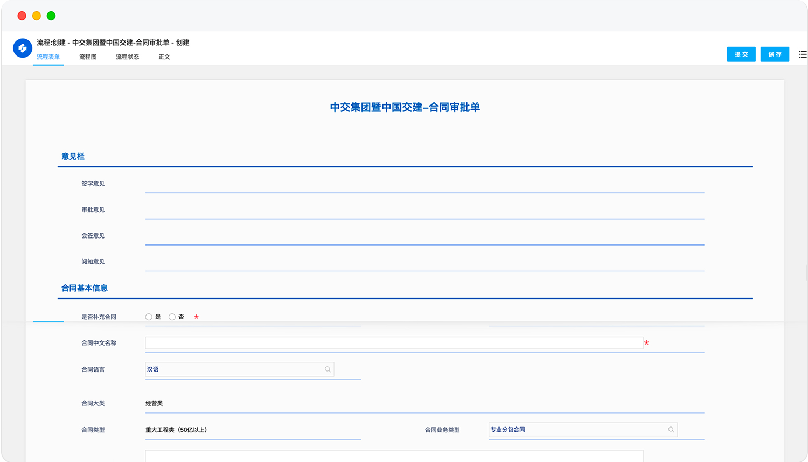This screenshot has width=808, height=462.
Task: Switch to the 流程状态 tab
Action: click(128, 57)
